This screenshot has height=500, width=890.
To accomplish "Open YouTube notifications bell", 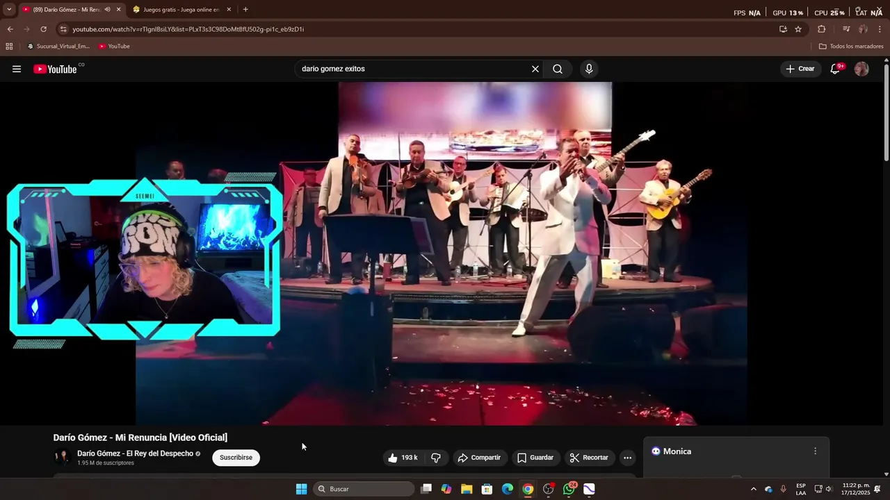I will 835,69.
